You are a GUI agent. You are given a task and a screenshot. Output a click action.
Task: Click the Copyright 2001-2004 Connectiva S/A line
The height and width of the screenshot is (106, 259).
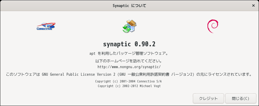click(128, 81)
